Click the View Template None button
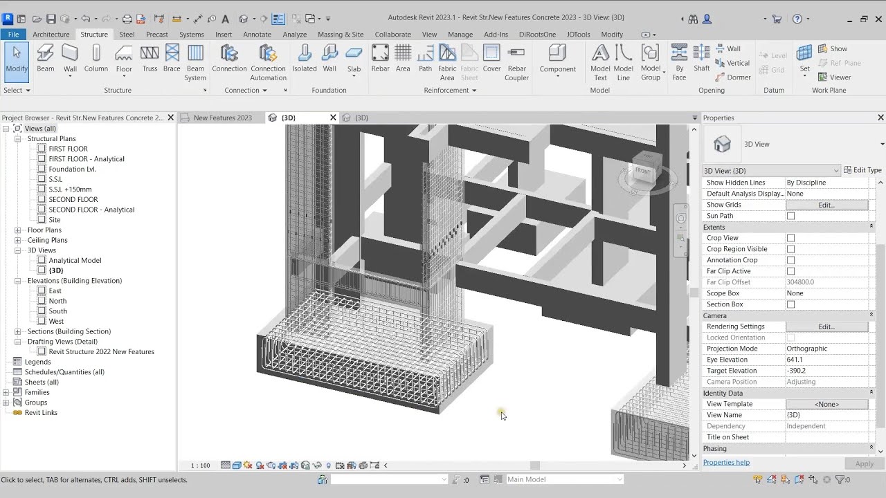The width and height of the screenshot is (886, 498). coord(826,404)
